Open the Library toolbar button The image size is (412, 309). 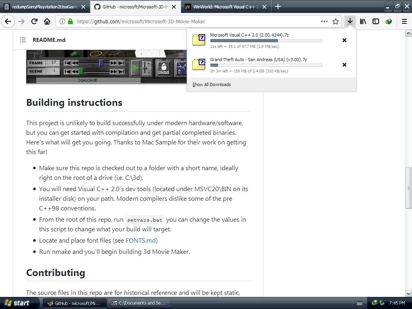(x=363, y=21)
